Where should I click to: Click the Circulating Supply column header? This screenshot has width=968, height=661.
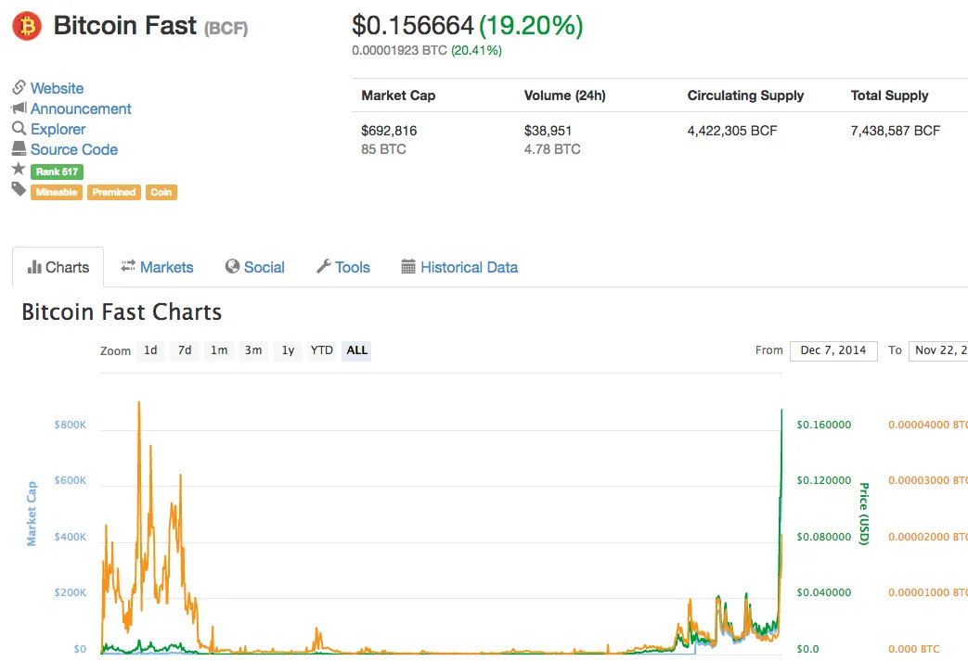tap(746, 95)
